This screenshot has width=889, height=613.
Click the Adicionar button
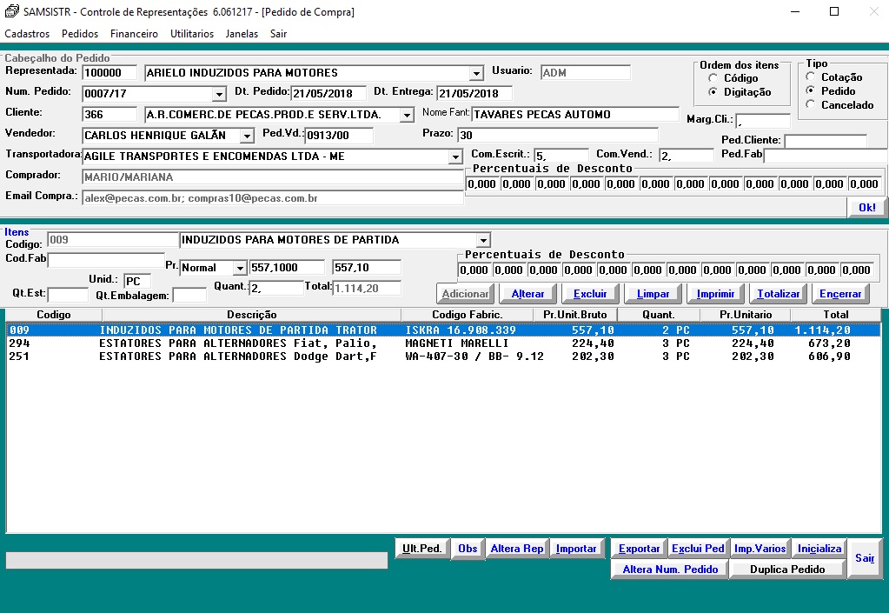(x=465, y=294)
